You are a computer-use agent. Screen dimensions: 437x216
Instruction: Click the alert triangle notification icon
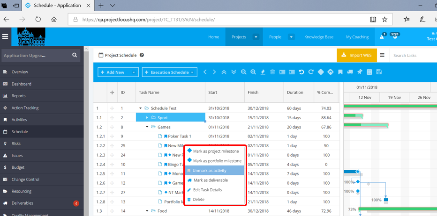[x=382, y=36]
